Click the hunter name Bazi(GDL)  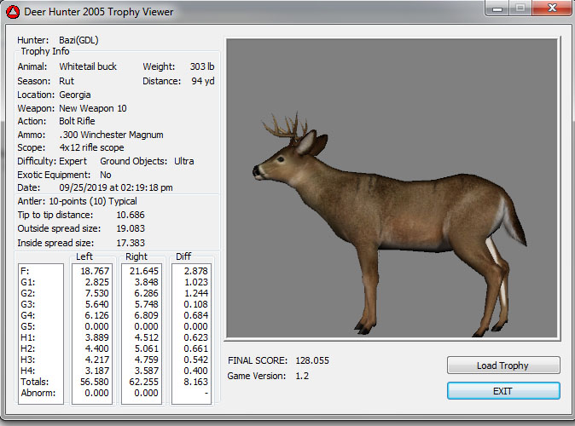(77, 40)
